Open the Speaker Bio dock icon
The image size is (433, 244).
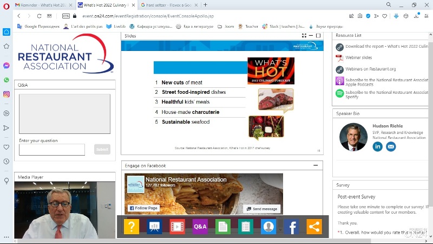click(x=268, y=227)
